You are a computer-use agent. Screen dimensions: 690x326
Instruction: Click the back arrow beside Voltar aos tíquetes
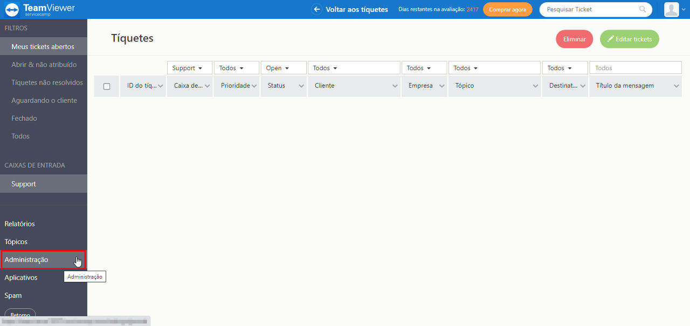tap(317, 9)
